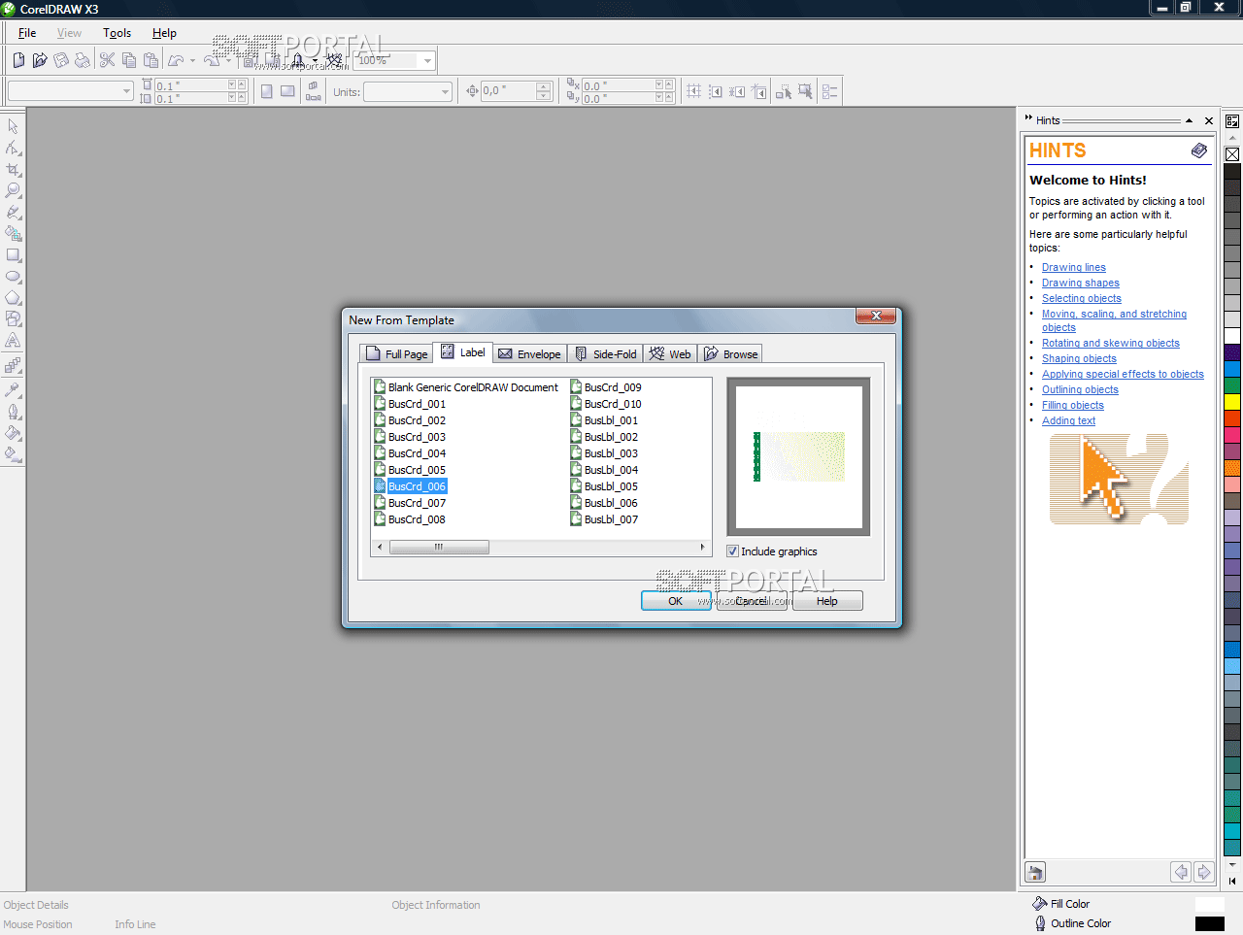Select the Crop tool
This screenshot has height=935, width=1243.
tap(13, 169)
